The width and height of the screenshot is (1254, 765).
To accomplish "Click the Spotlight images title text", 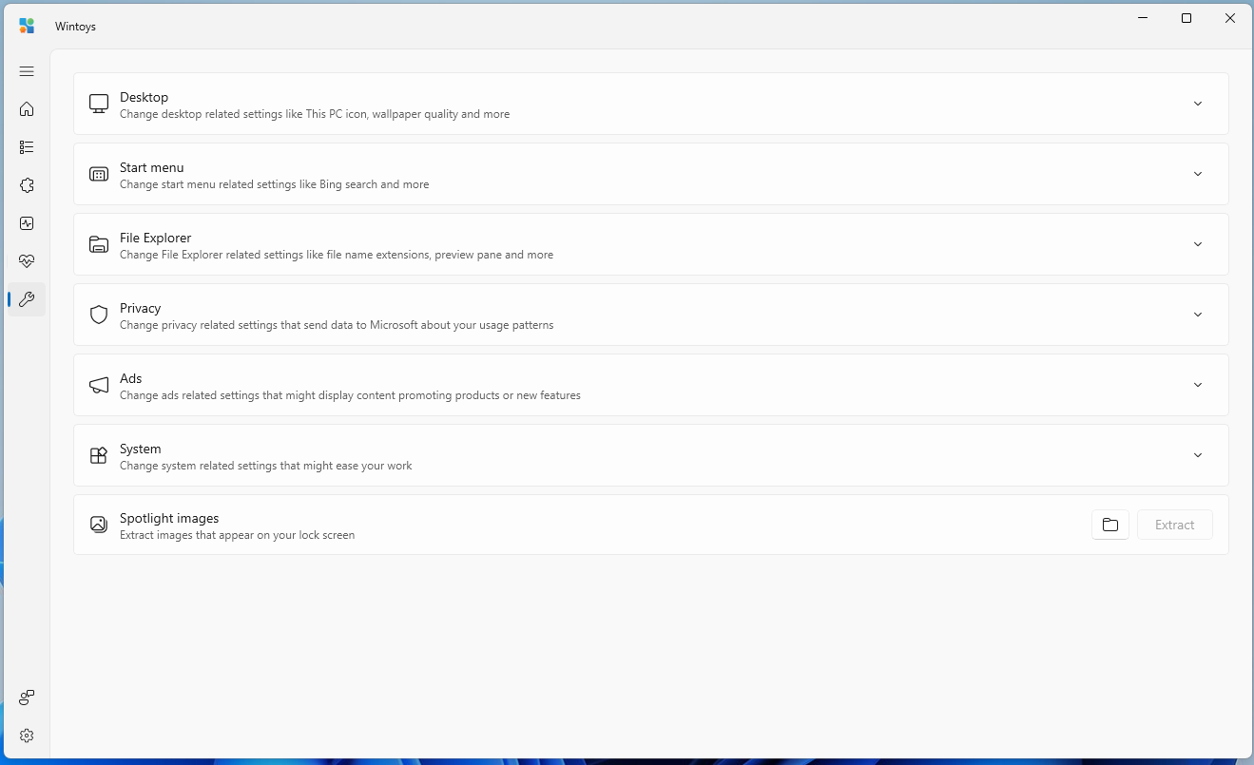I will 169,518.
